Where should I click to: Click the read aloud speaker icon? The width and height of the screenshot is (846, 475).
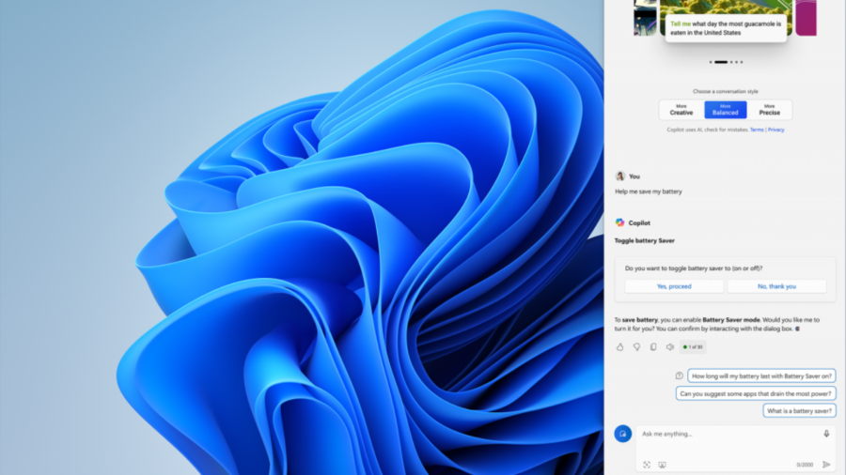point(670,346)
